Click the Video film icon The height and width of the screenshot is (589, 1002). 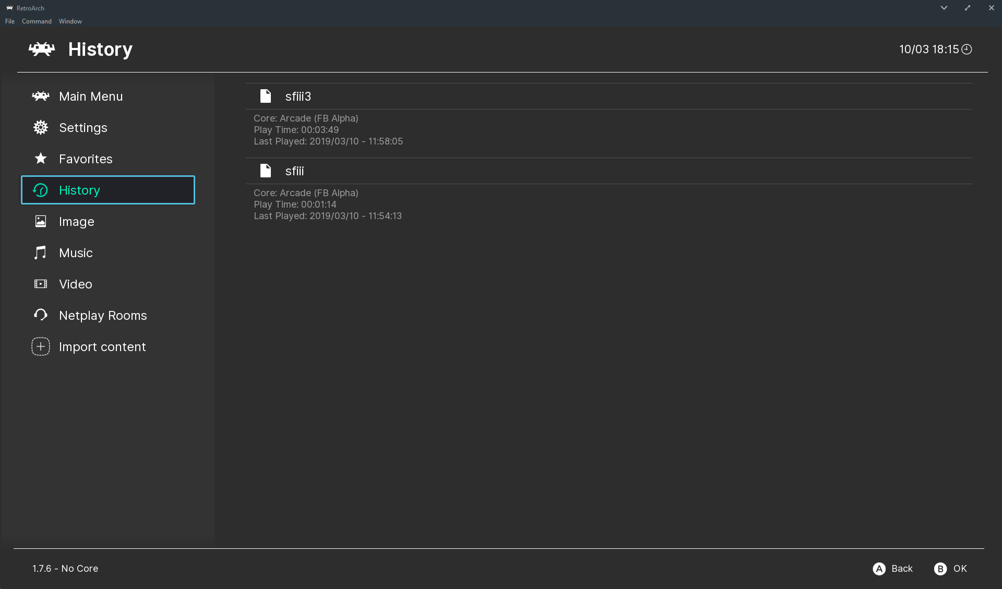[x=41, y=284]
